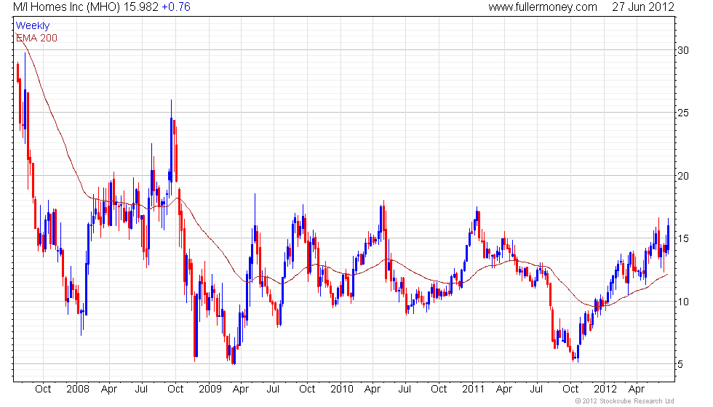Click the 2011 year label on time axis
This screenshot has height=407, width=713.
[474, 389]
